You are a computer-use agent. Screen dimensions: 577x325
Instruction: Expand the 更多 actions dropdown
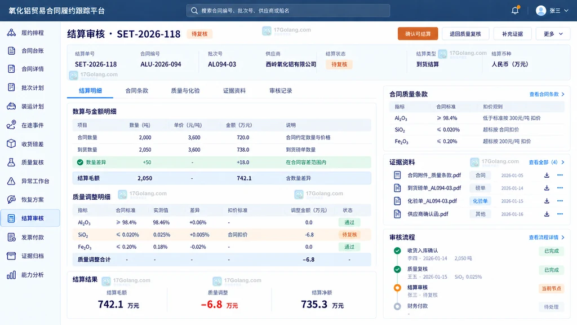pyautogui.click(x=553, y=33)
